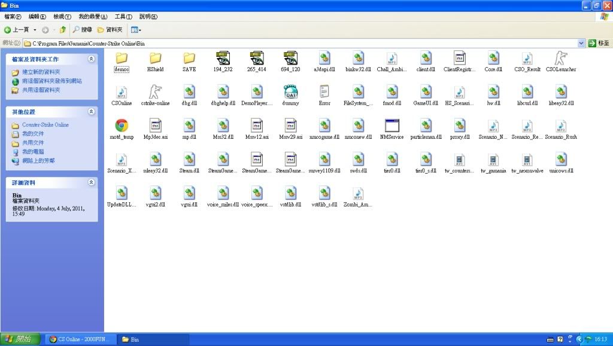613x346 pixels.
Task: Toggle the 資料夾 folders pane
Action: pos(110,30)
